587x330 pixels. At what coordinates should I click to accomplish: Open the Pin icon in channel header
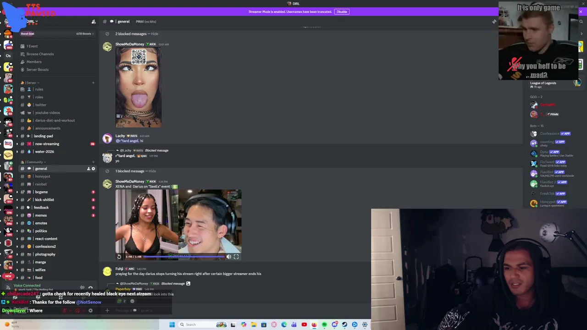tap(494, 22)
